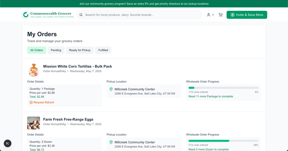The height and width of the screenshot is (151, 288).
Task: Click 'Total: $2.88' text
Action: (x=37, y=97)
